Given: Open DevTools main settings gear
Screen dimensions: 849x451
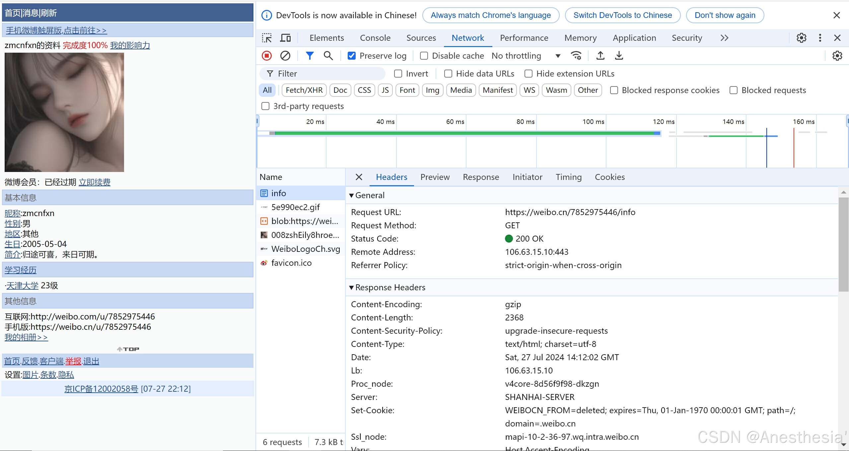Looking at the screenshot, I should point(802,38).
